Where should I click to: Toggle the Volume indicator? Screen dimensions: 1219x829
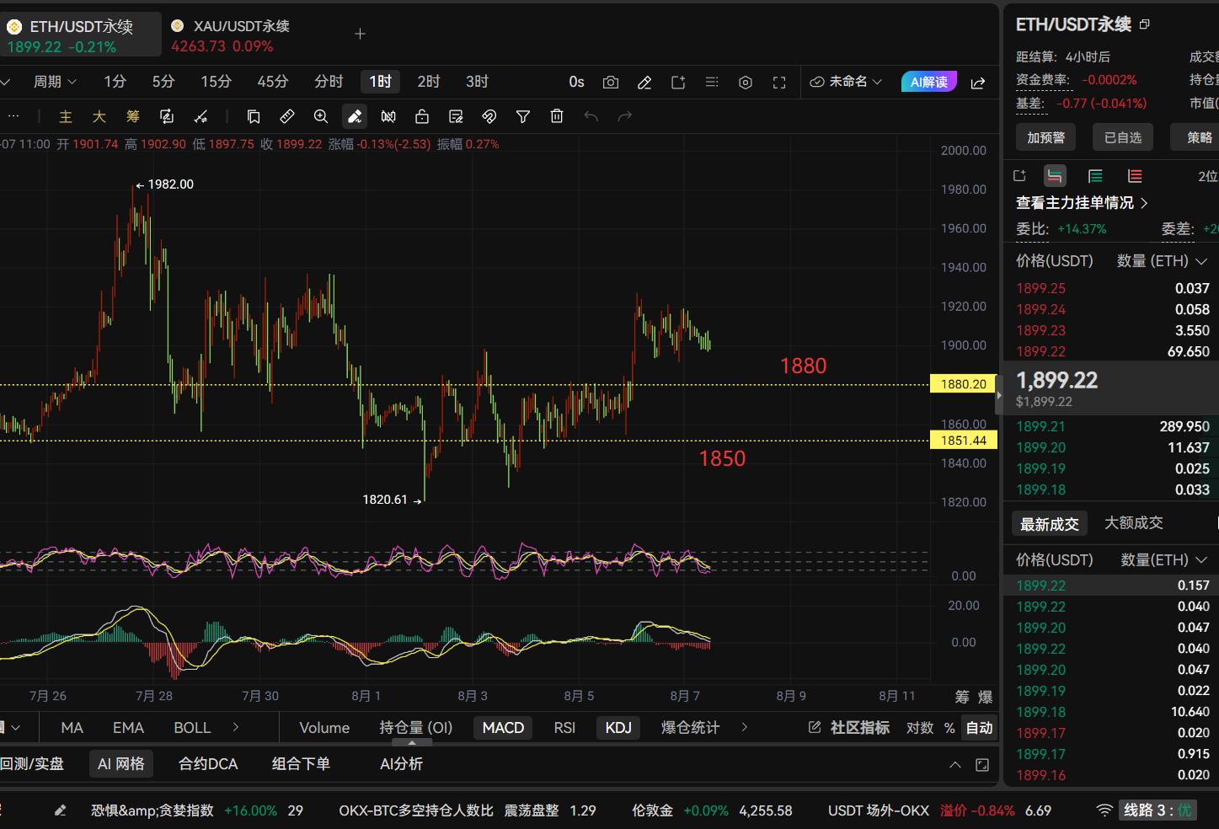[324, 728]
